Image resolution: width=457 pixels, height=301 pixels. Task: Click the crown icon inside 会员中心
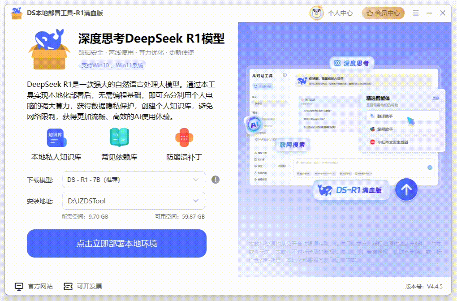(370, 13)
